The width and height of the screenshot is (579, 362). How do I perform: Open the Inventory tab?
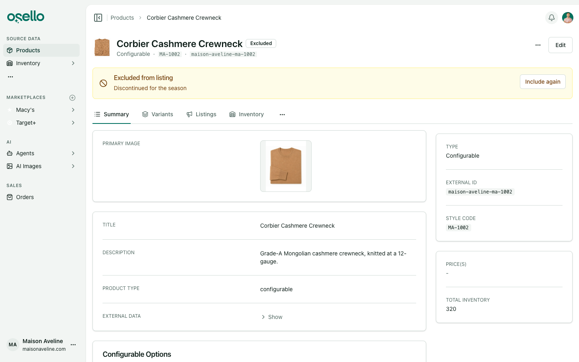click(246, 115)
